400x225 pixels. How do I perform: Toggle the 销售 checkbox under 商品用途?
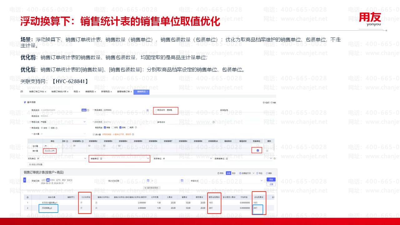tap(105, 127)
